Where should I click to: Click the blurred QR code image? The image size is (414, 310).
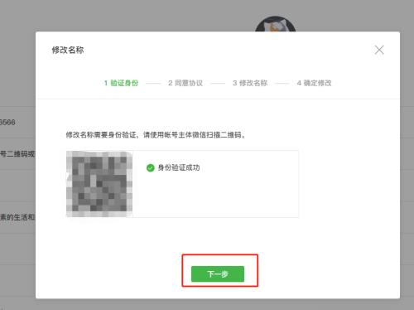[x=99, y=184]
